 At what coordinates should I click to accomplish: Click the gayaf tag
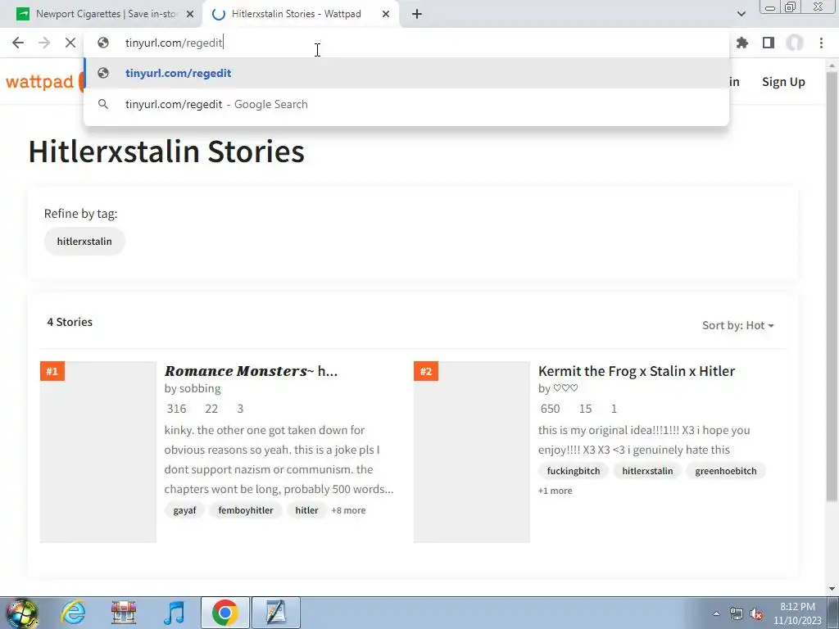click(x=184, y=510)
